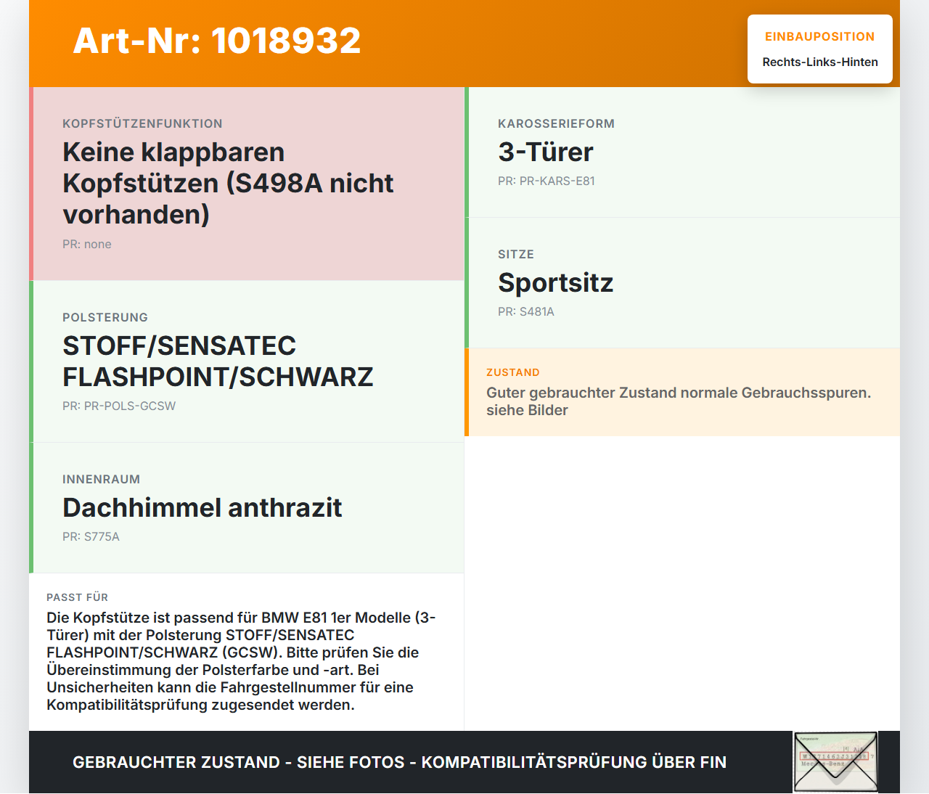Select 'Keine klappbaren Kopfstützen' heading
929x794 pixels.
(x=228, y=183)
